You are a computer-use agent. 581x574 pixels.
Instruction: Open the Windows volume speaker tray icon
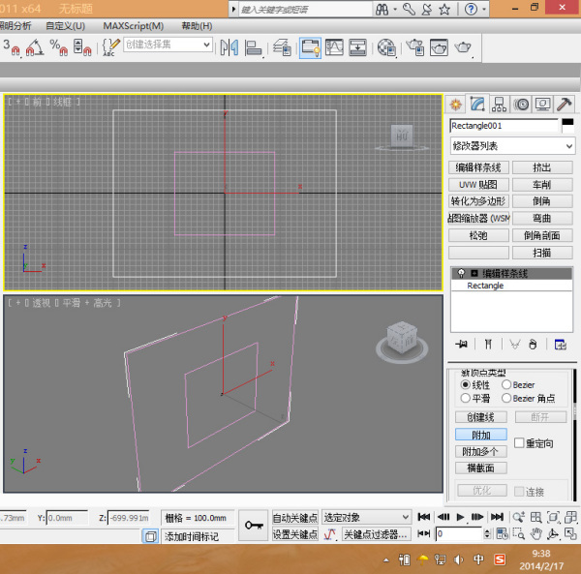[459, 559]
